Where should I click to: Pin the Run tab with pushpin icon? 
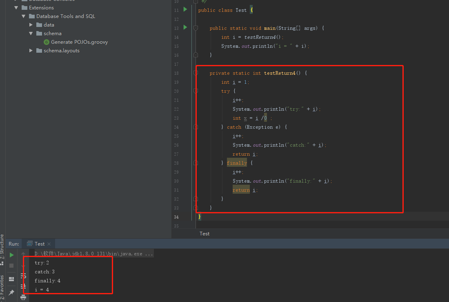coord(11,292)
